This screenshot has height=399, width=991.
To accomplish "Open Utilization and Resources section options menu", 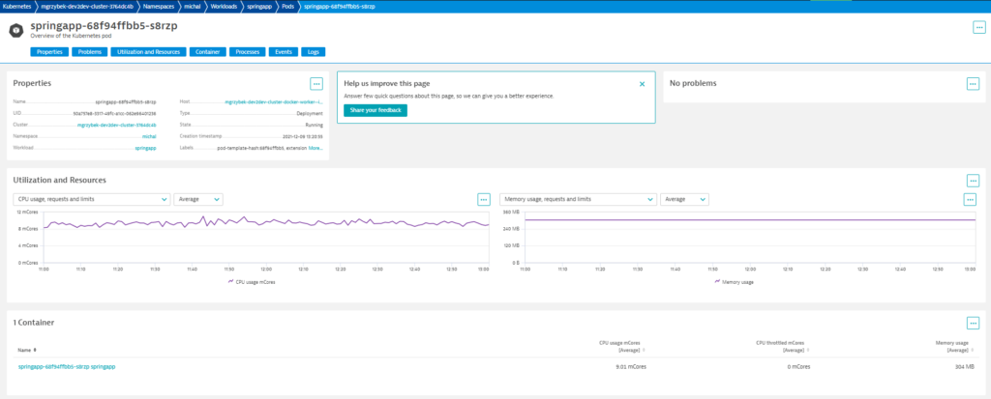I will 974,181.
